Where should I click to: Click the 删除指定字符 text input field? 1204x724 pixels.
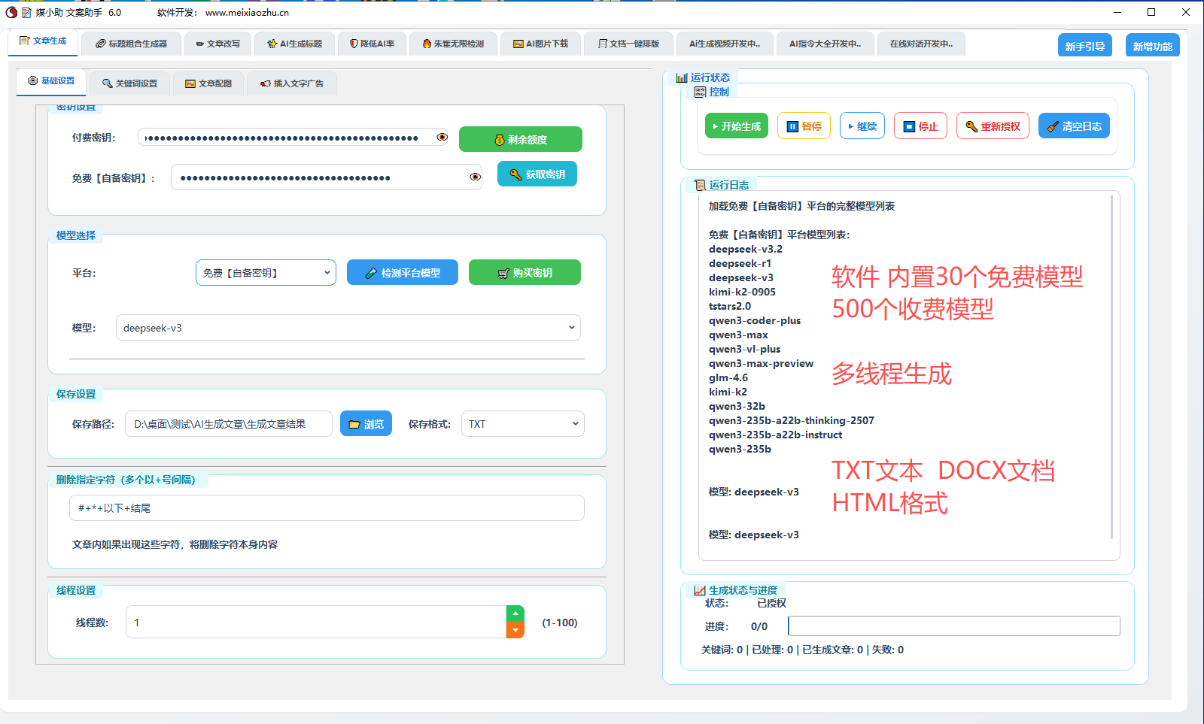coord(327,508)
